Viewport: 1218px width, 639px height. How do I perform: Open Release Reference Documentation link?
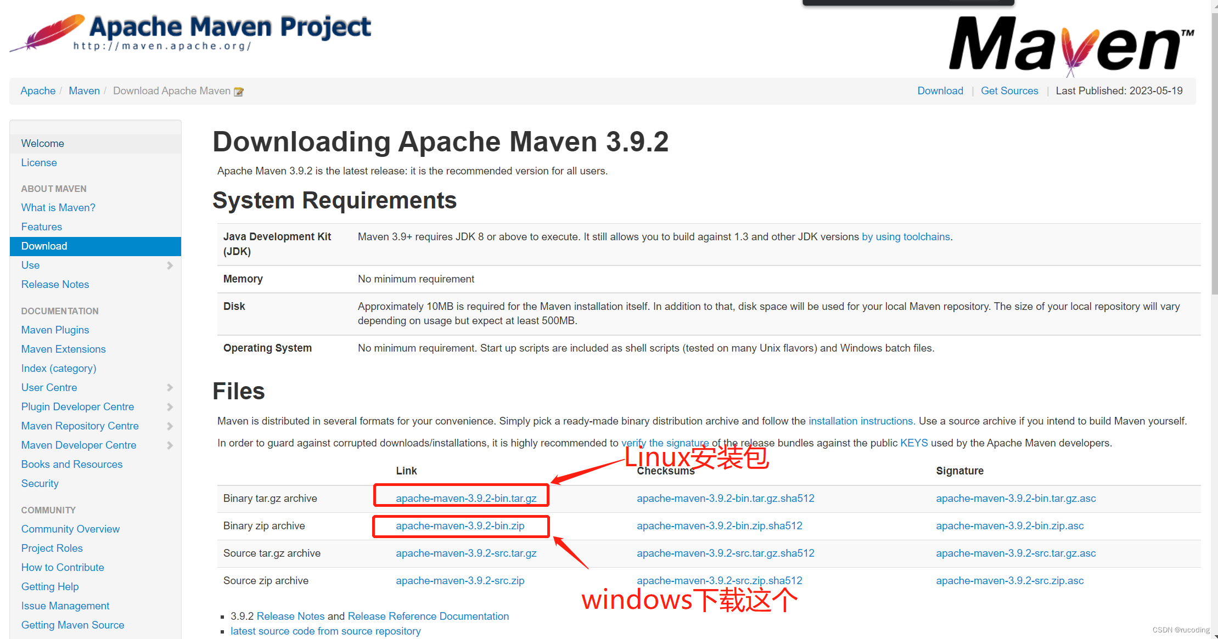428,617
